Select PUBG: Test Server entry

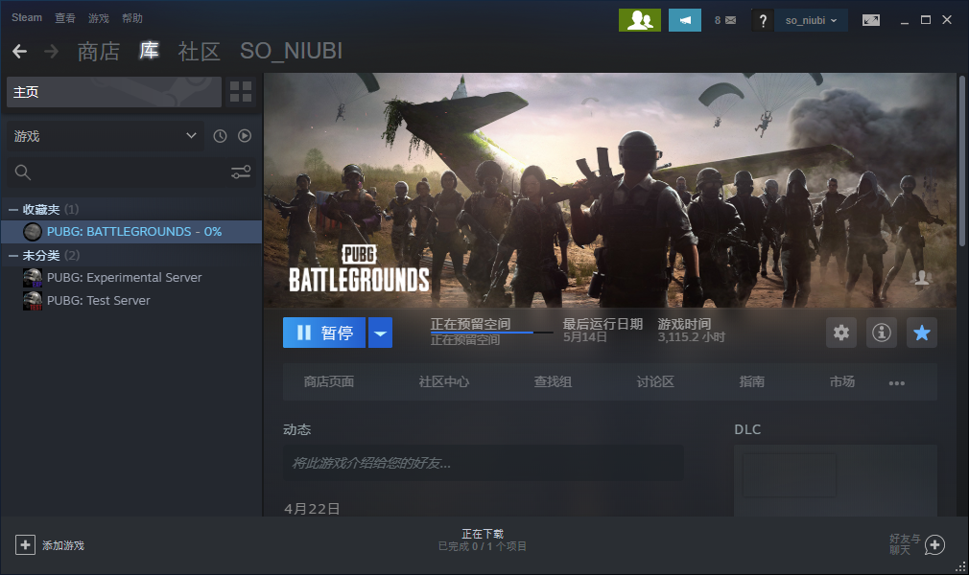click(131, 301)
